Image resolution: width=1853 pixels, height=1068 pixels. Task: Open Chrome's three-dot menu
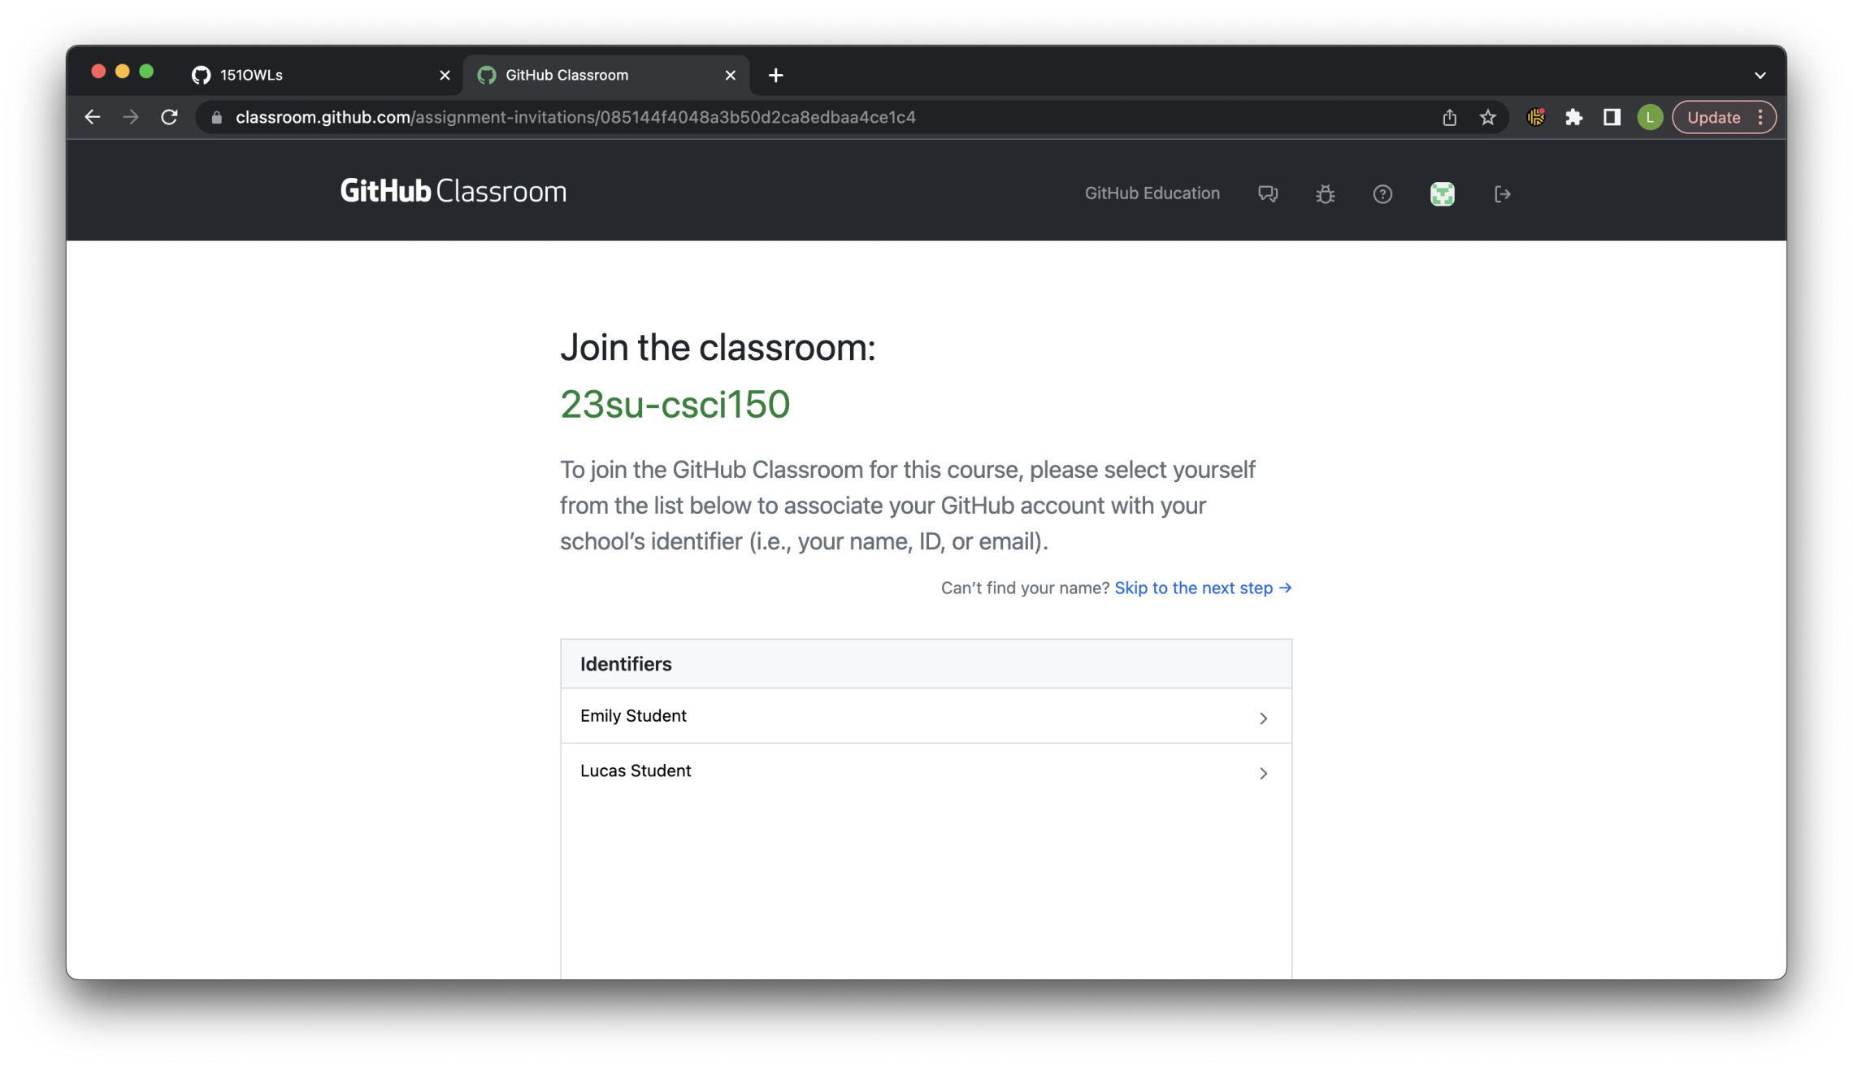[1760, 117]
